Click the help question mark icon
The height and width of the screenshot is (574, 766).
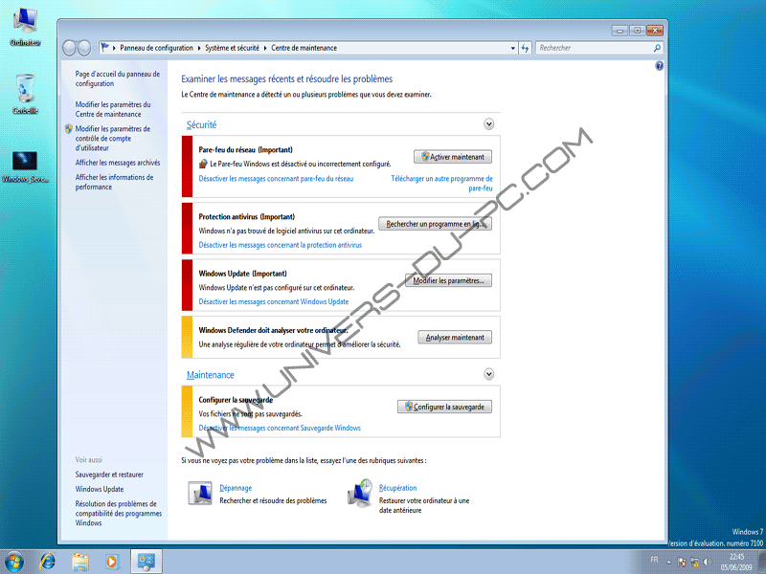coord(659,65)
